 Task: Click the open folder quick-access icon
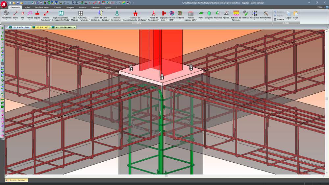14,3
